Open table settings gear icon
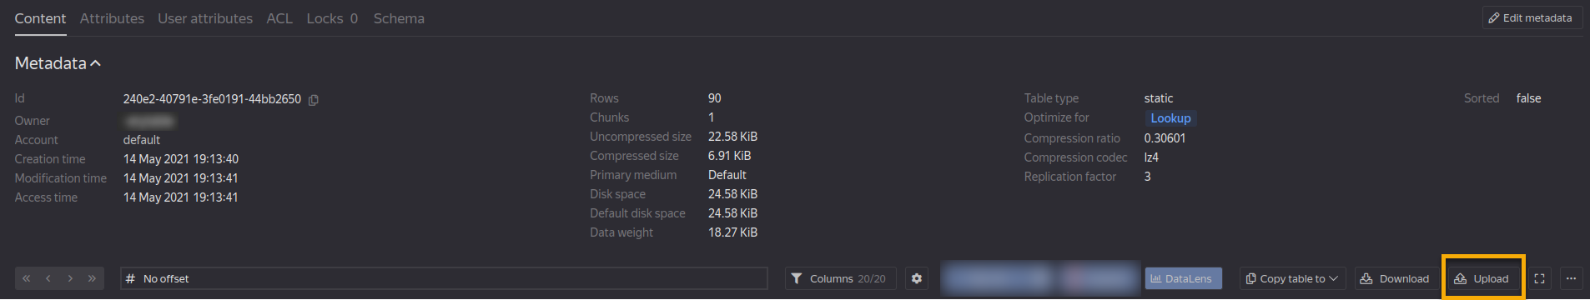 click(917, 278)
